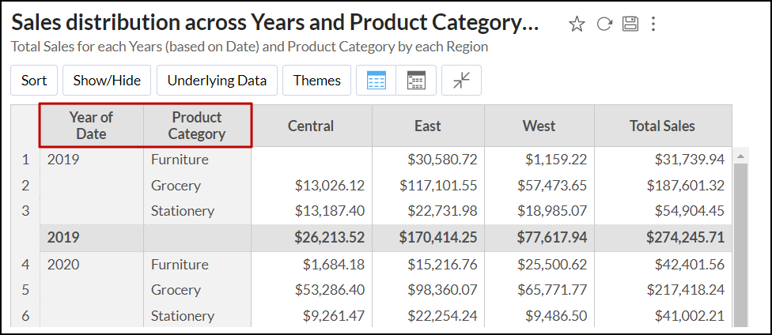Click the West region column header
The height and width of the screenshot is (335, 772).
click(539, 126)
